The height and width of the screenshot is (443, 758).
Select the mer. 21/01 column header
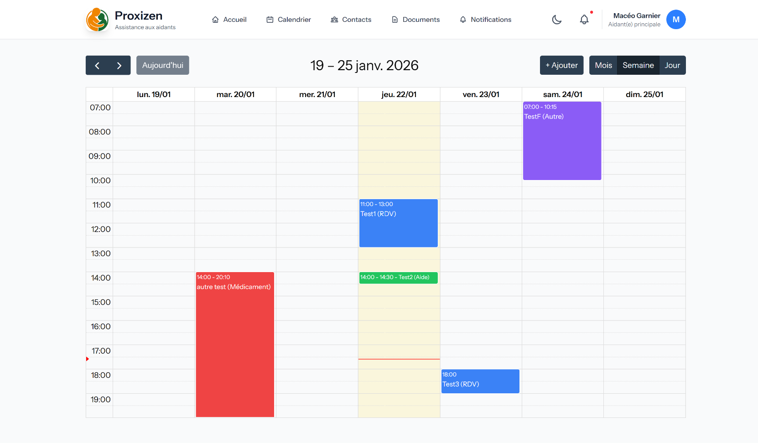[x=317, y=94]
